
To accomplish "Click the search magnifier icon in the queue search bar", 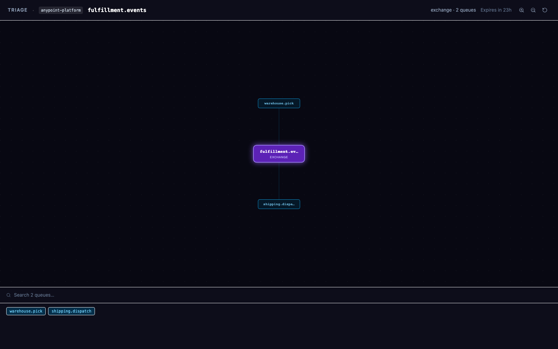I will [9, 295].
